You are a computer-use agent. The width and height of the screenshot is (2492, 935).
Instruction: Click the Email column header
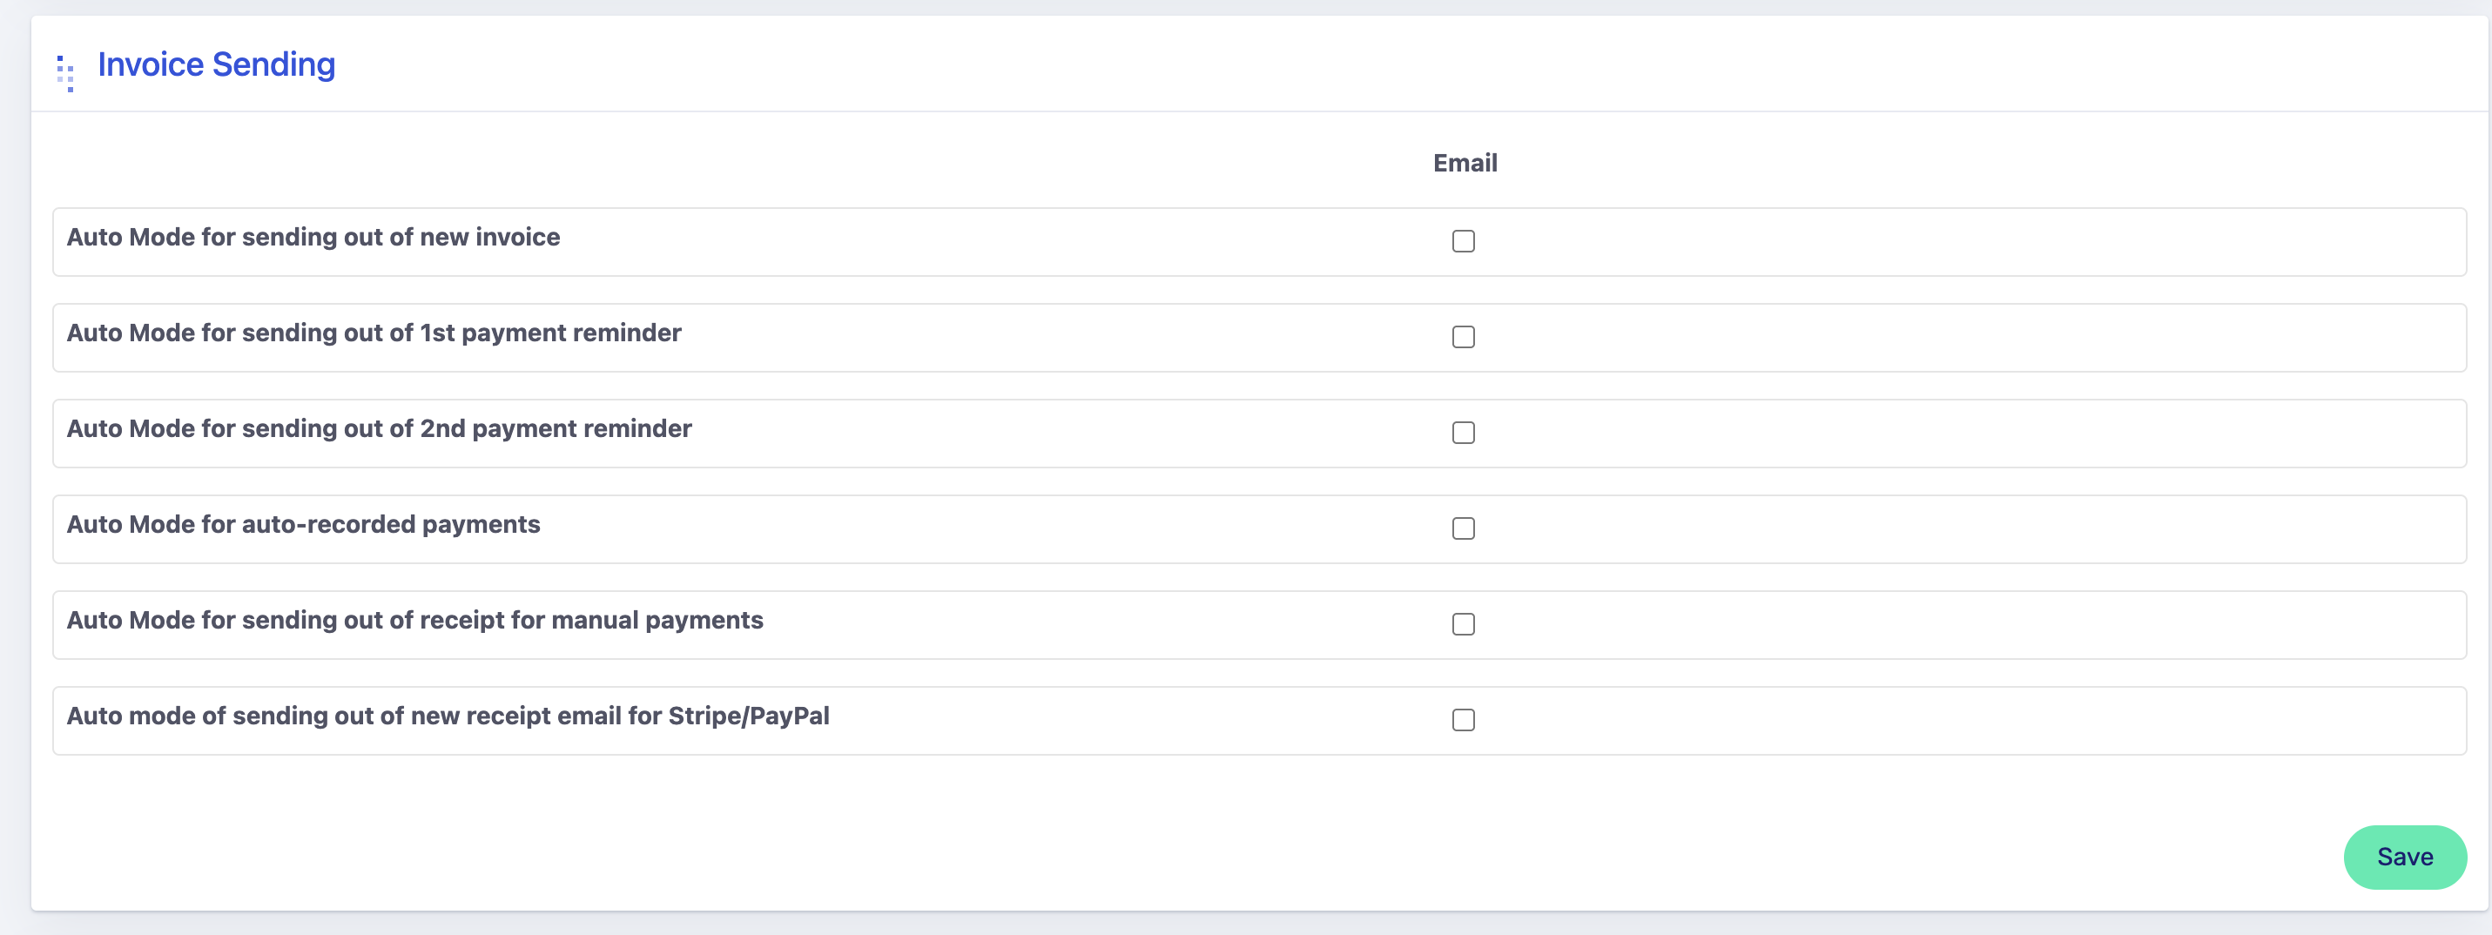pyautogui.click(x=1464, y=164)
